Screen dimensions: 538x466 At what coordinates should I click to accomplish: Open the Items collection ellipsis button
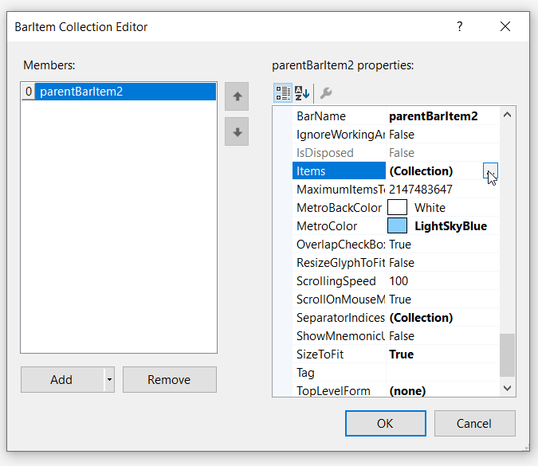pos(490,170)
